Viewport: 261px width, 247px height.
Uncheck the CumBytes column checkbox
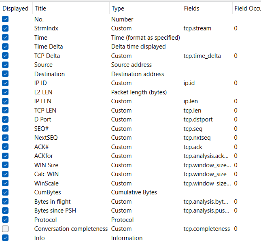click(5, 192)
